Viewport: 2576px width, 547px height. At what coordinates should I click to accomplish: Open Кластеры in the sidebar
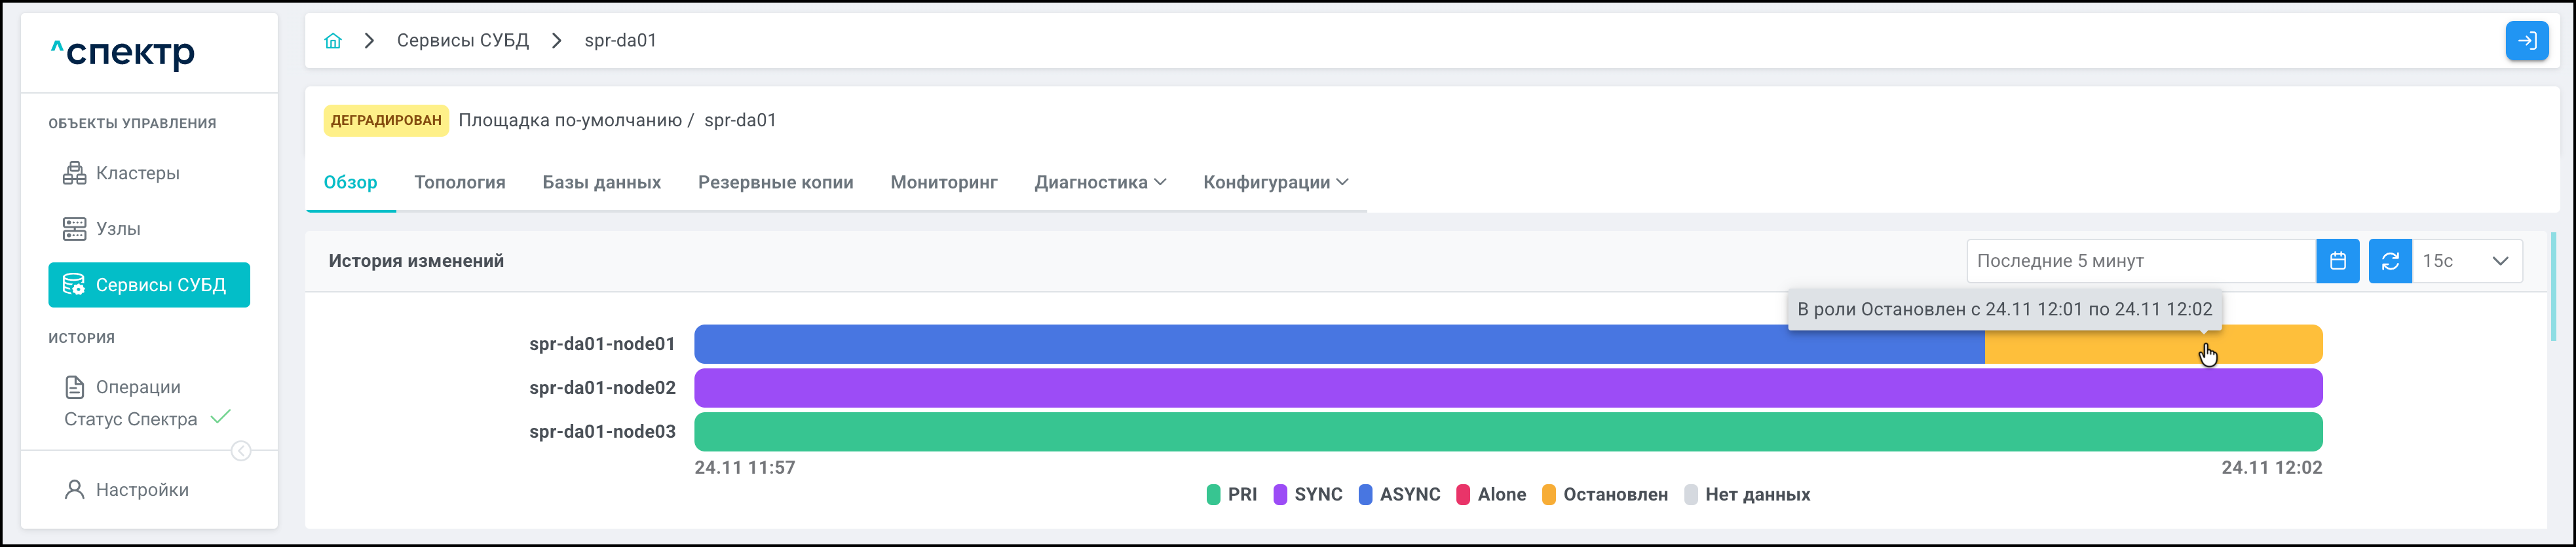tap(137, 173)
